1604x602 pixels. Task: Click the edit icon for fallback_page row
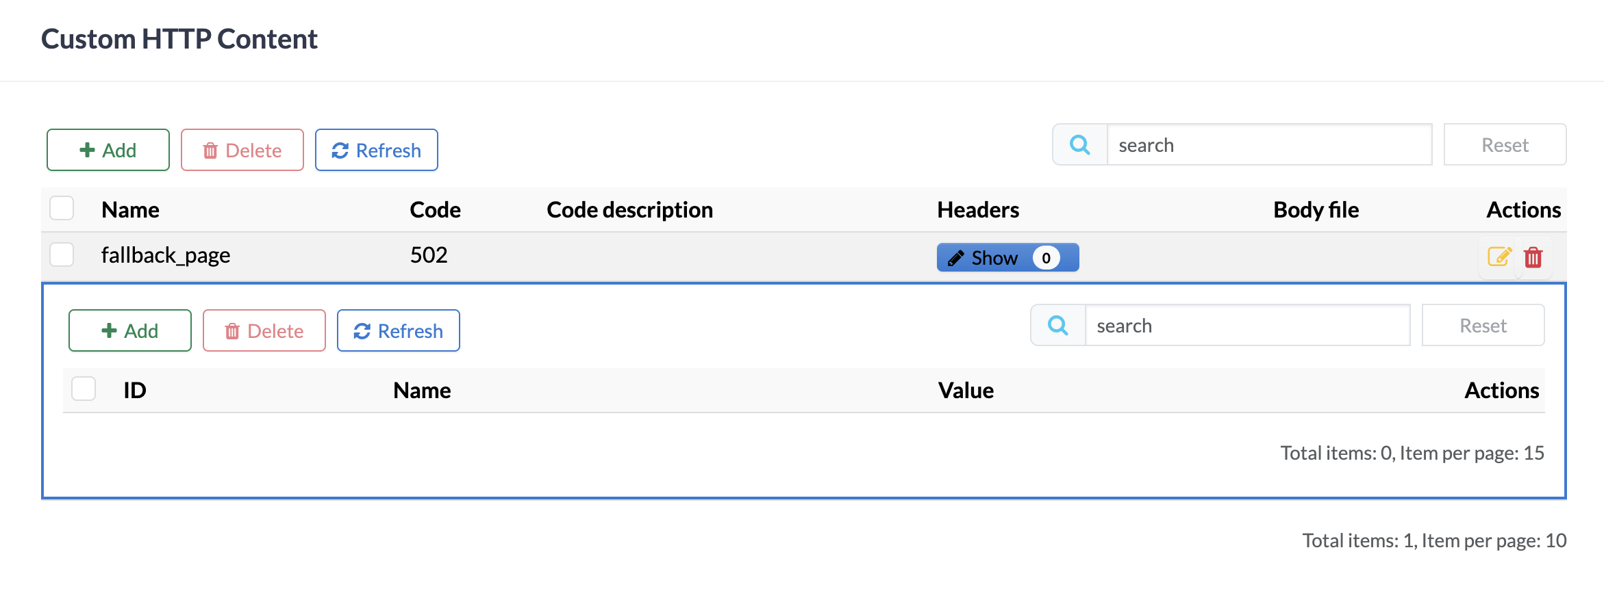pos(1499,257)
